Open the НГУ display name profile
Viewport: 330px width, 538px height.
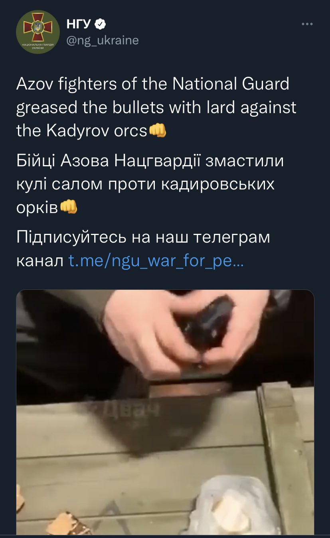tap(79, 24)
